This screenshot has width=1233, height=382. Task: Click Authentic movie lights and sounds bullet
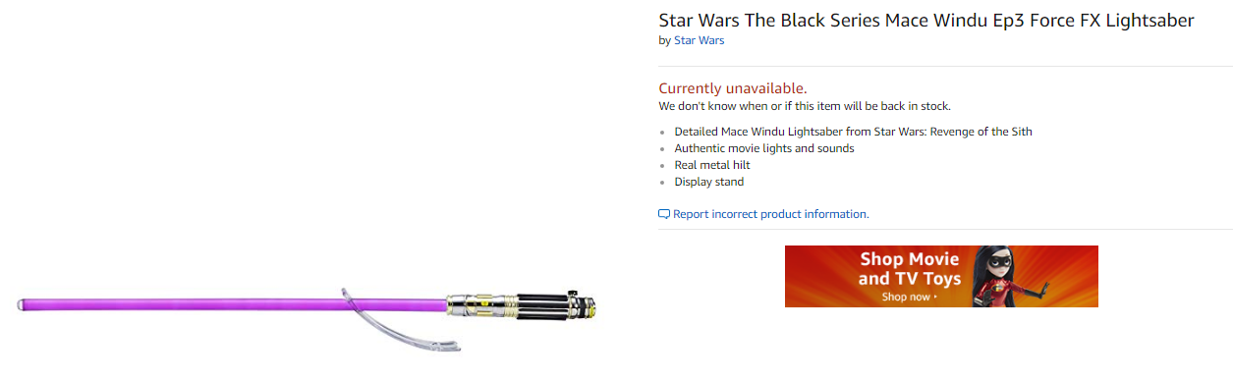(x=764, y=148)
